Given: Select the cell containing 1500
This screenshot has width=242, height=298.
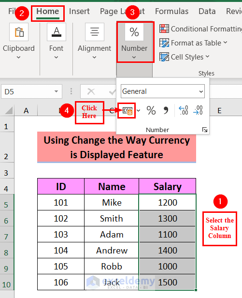Looking at the screenshot, I should click(x=168, y=282).
